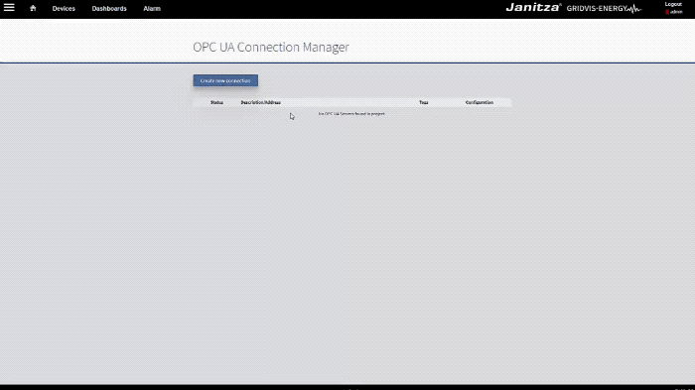This screenshot has height=390, width=695.
Task: Open the Devices menu
Action: click(64, 8)
